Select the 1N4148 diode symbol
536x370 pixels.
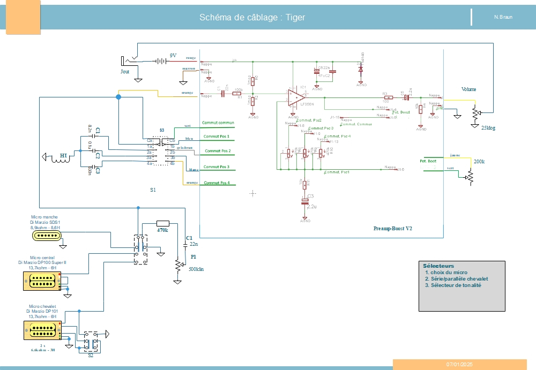(x=361, y=69)
